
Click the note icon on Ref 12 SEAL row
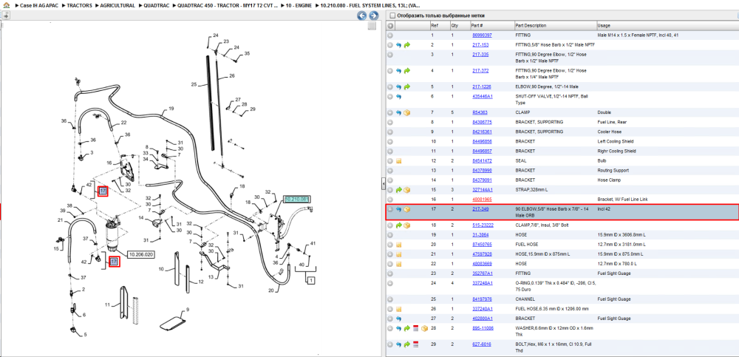pyautogui.click(x=399, y=161)
